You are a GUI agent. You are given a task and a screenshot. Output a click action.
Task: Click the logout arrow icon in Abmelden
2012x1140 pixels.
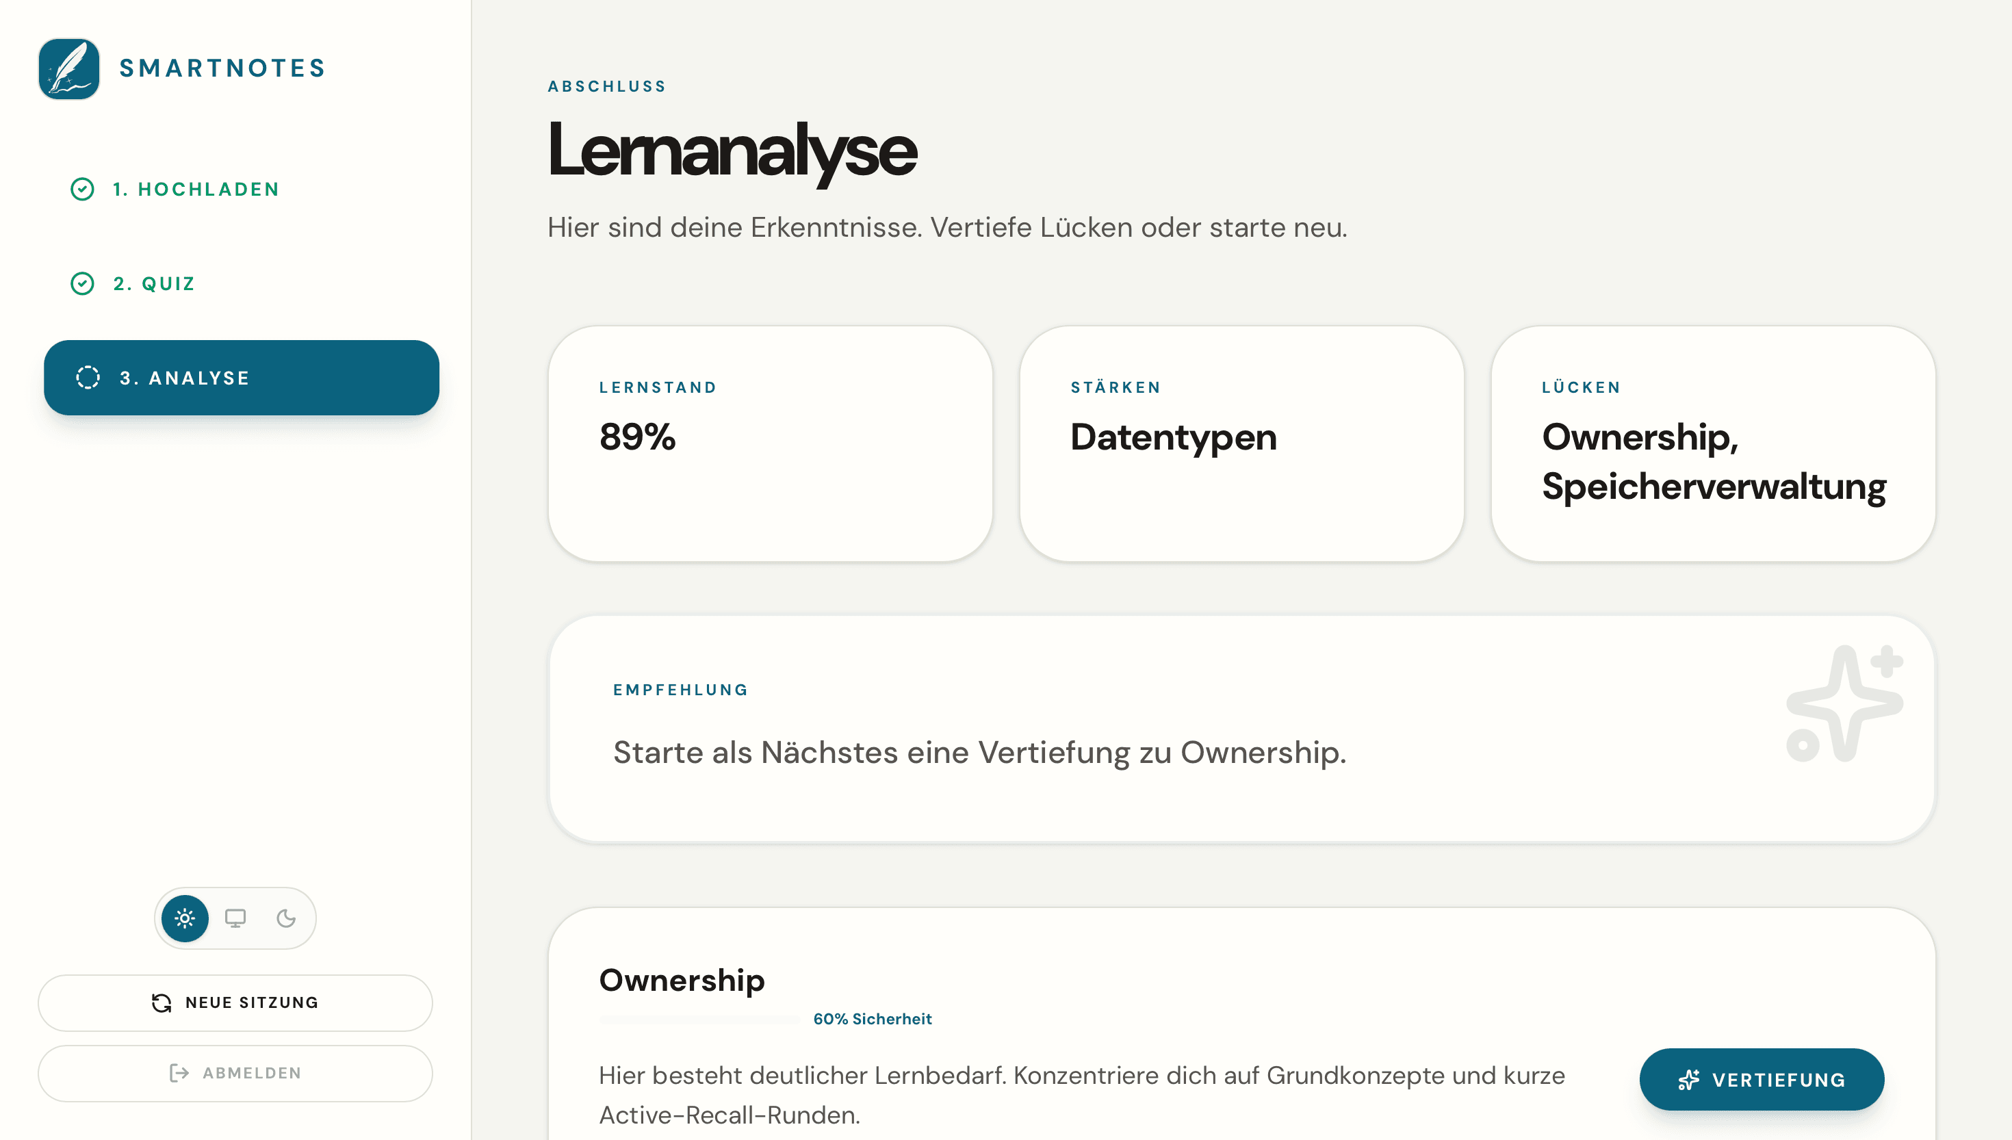(x=179, y=1074)
